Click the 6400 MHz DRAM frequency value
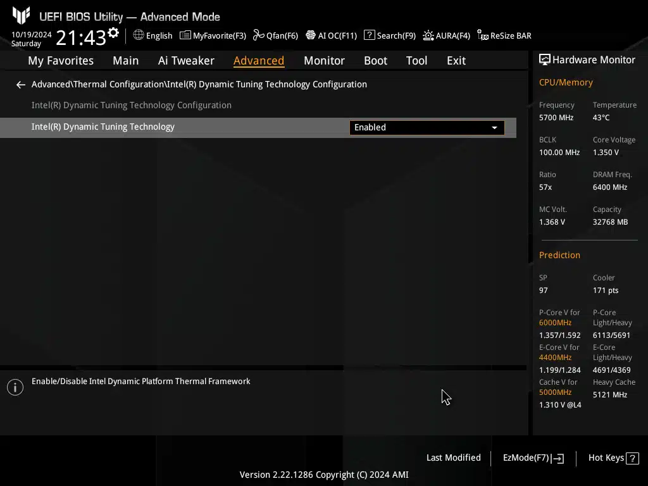Viewport: 648px width, 486px height. click(x=610, y=187)
